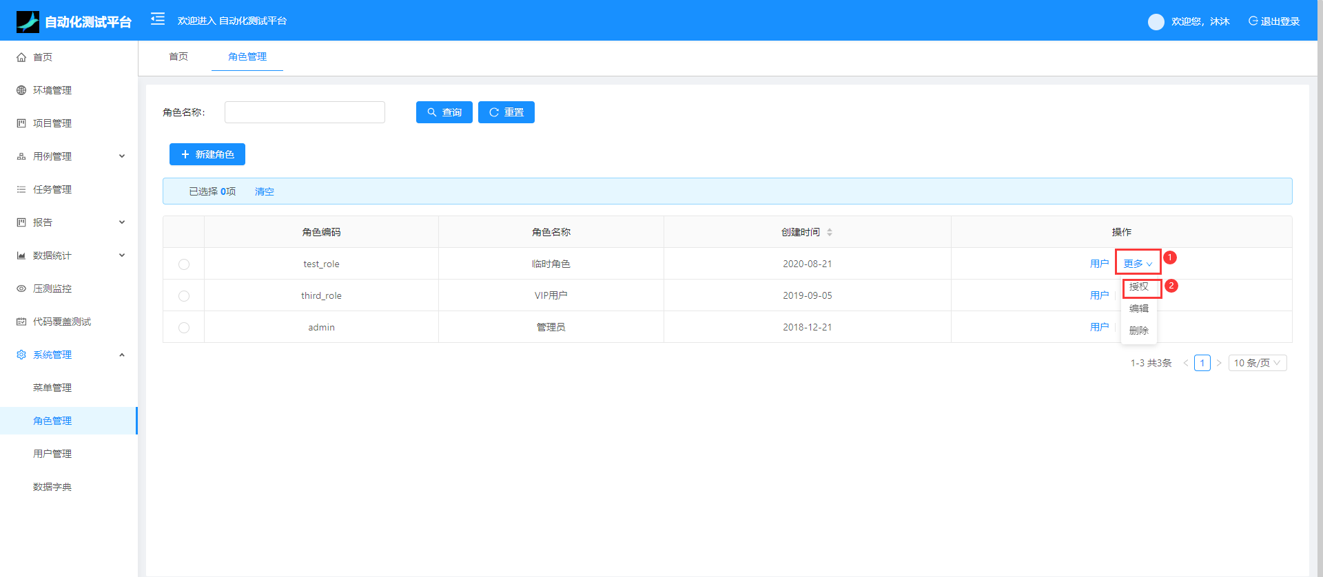This screenshot has height=577, width=1323.
Task: Switch to the 角色管理 tab
Action: point(247,56)
